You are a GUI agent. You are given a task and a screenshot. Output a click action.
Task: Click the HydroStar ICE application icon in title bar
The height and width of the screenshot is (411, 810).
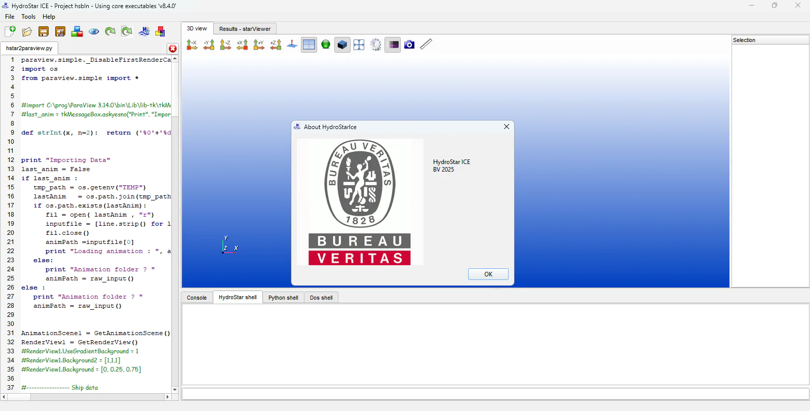6,6
